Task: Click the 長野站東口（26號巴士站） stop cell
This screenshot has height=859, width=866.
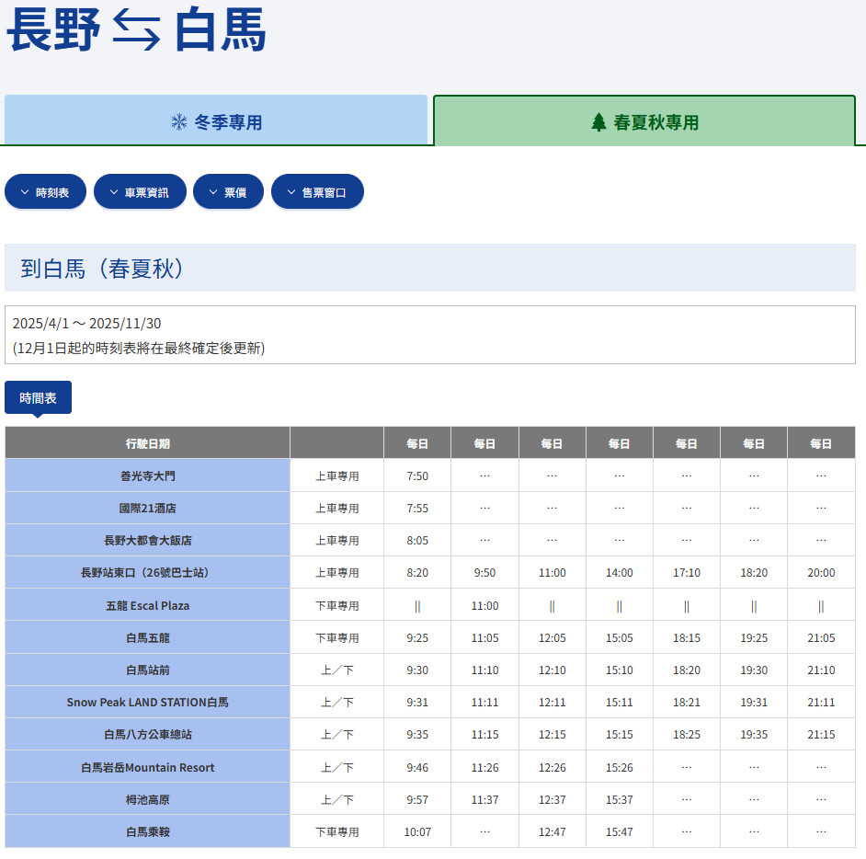Action: (x=147, y=572)
